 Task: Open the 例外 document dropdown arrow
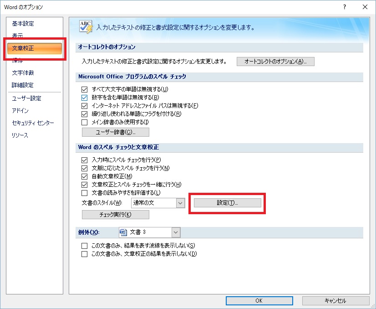click(176, 232)
